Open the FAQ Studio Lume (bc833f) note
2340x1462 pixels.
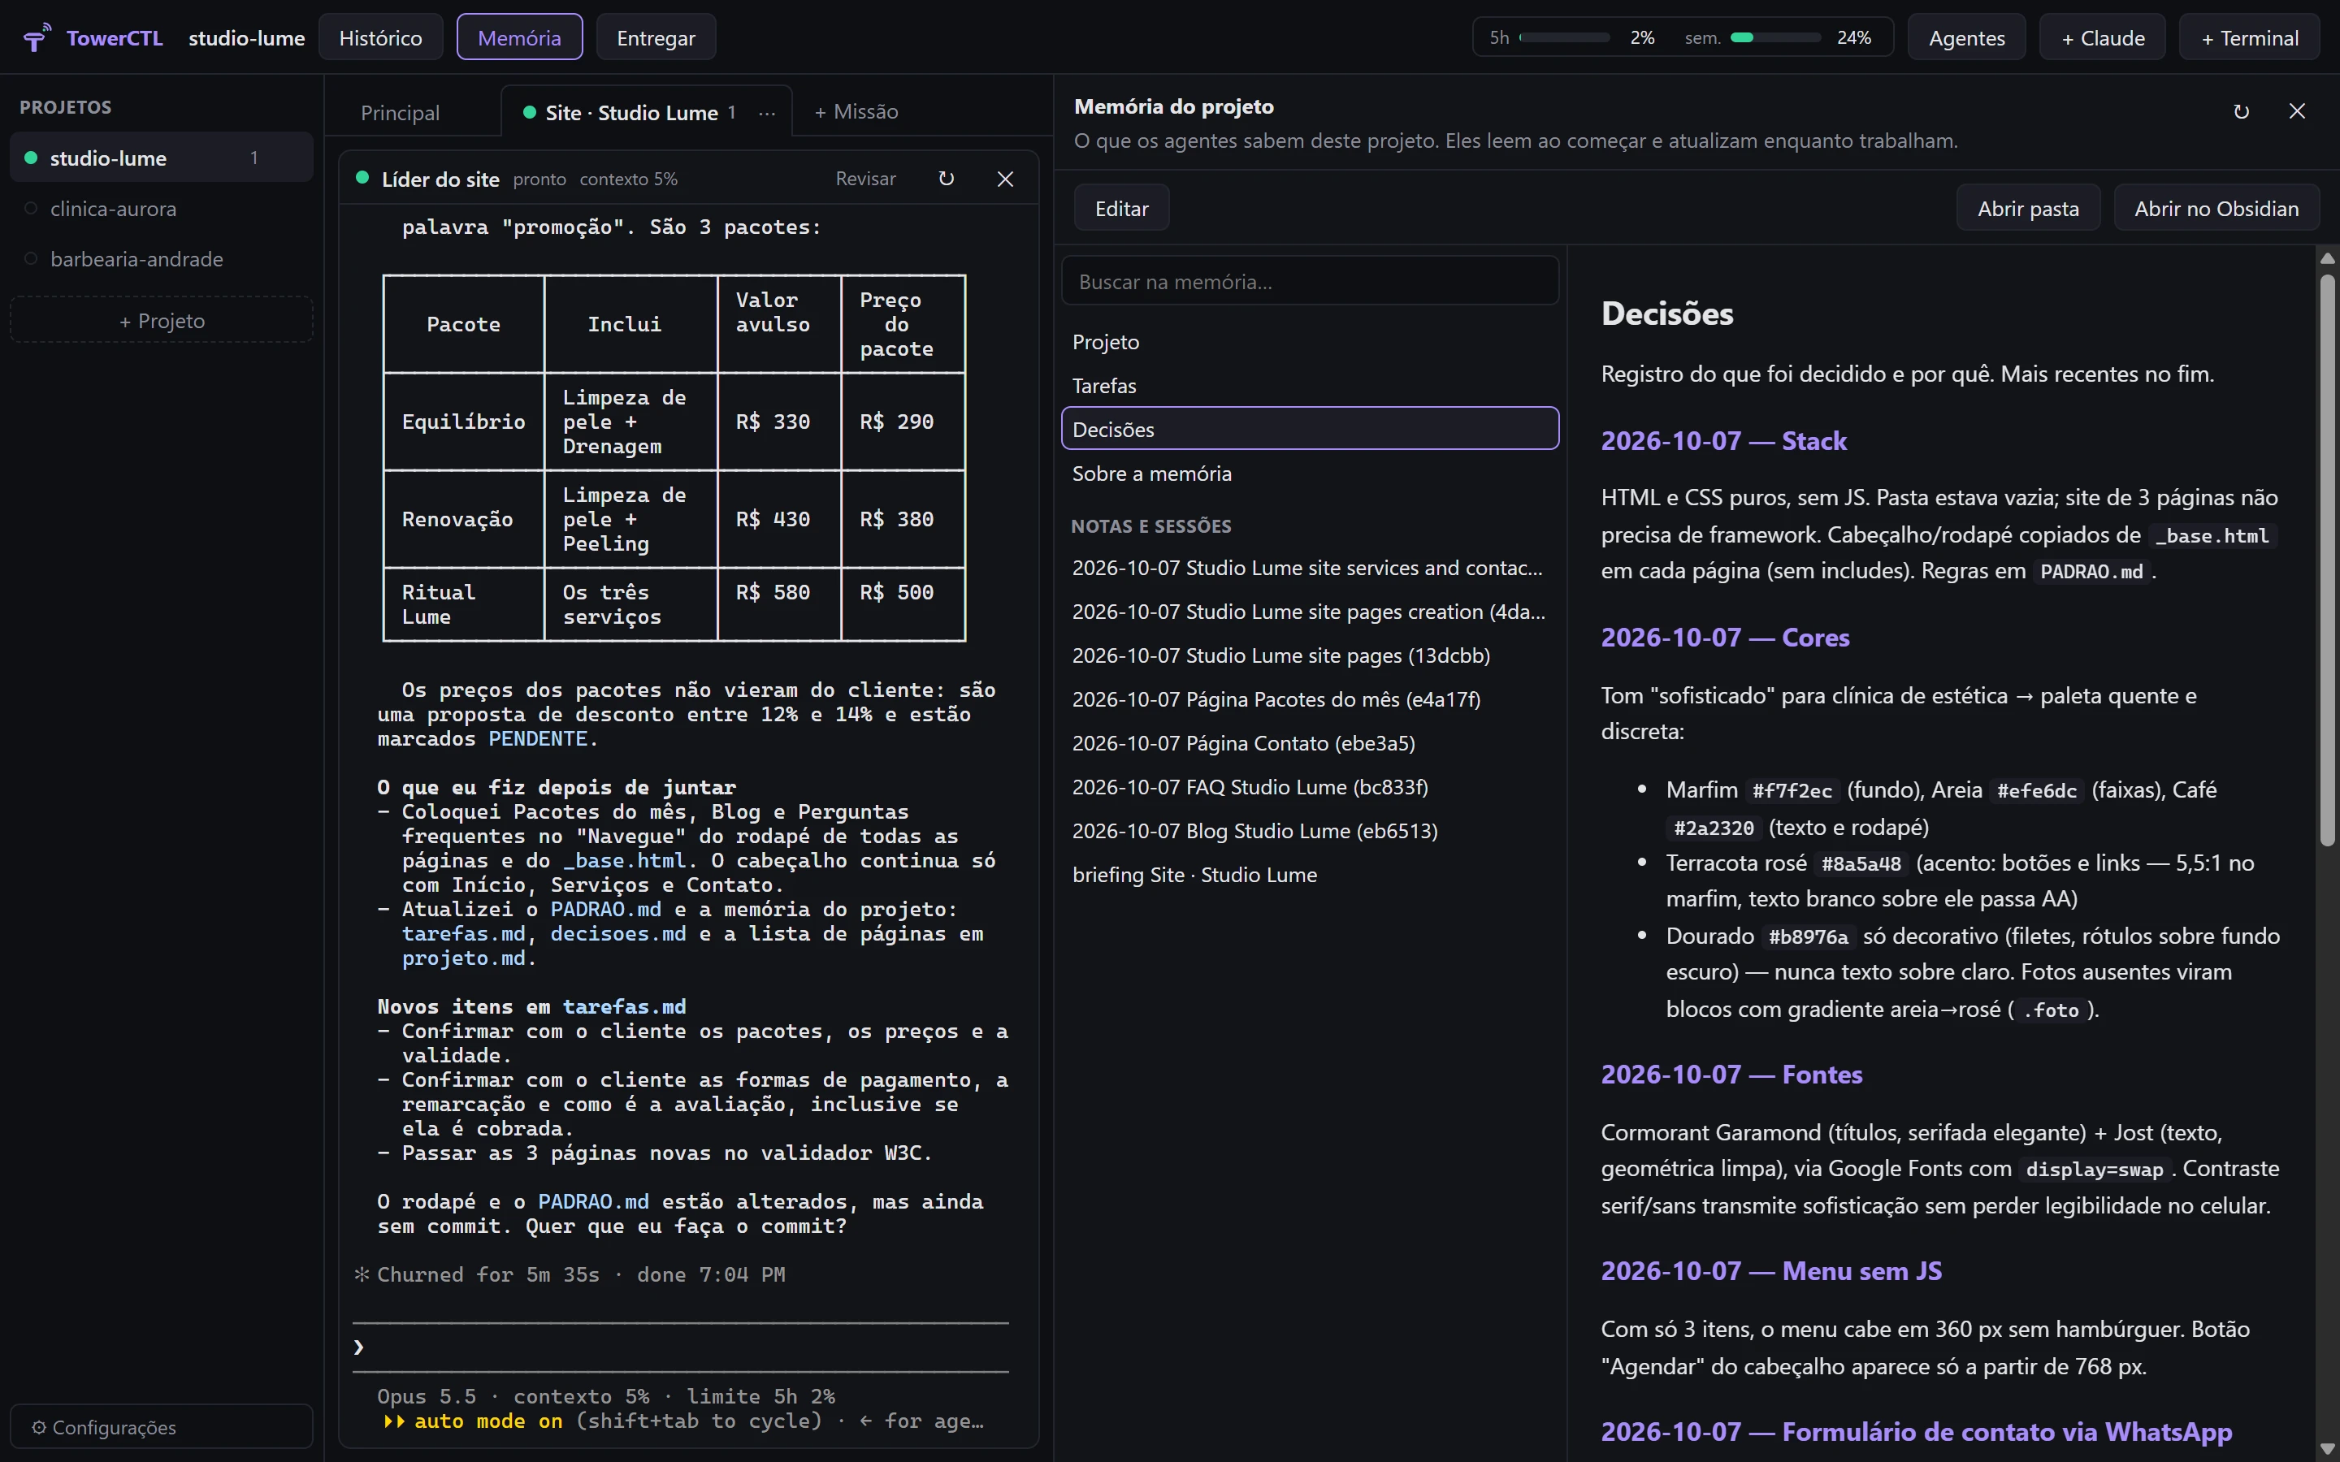(1311, 787)
